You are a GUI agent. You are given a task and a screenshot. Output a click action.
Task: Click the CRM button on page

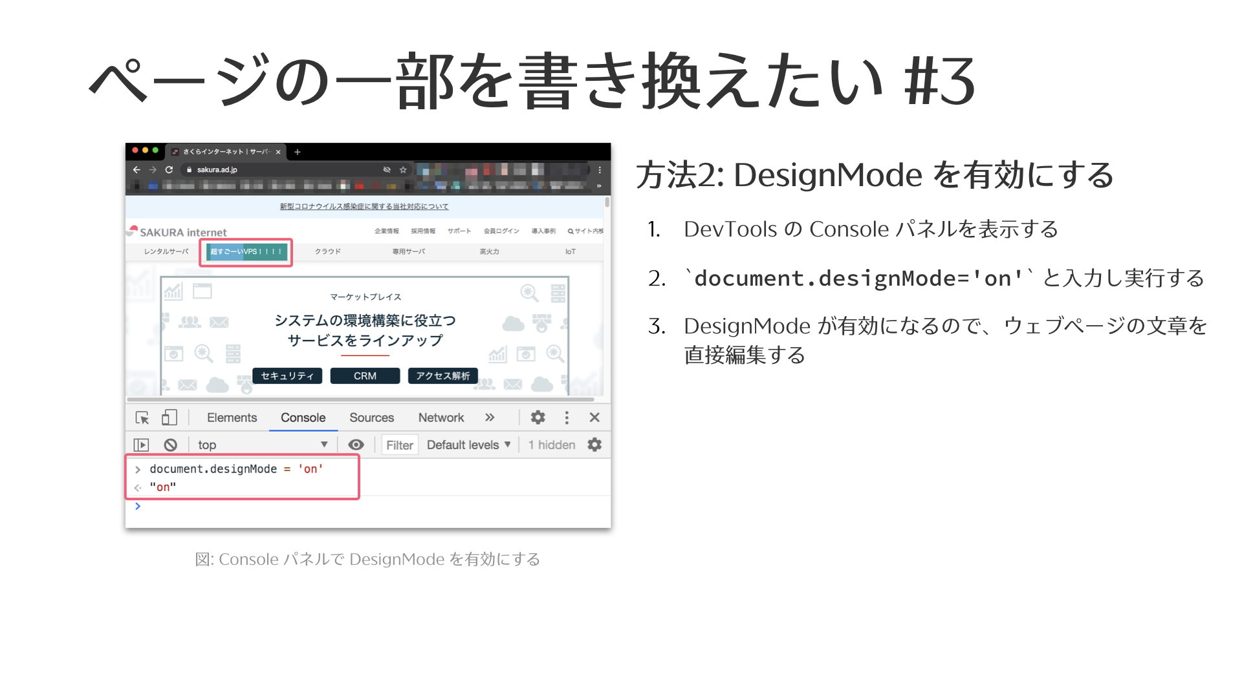[365, 375]
